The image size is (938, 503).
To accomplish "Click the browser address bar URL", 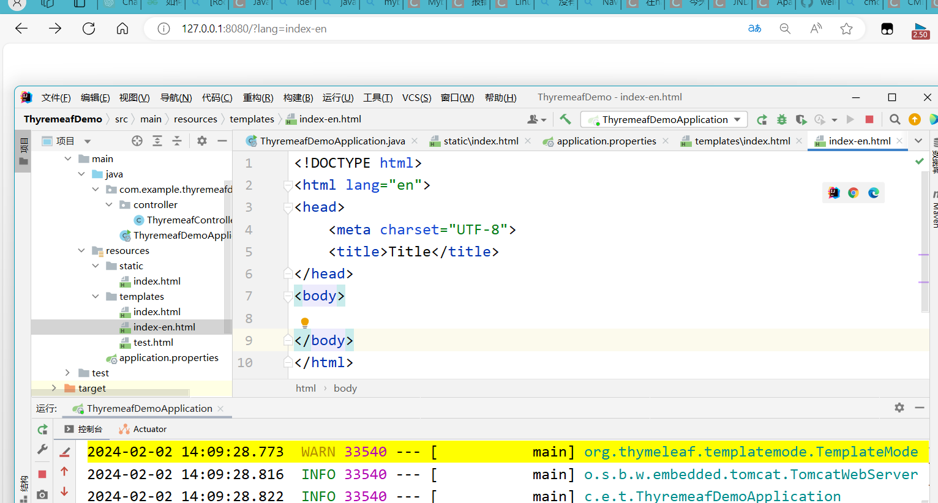I will click(x=254, y=28).
